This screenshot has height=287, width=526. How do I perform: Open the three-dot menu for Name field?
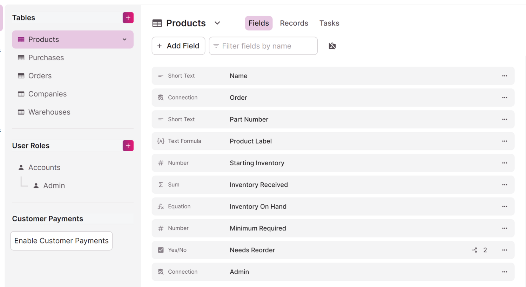click(504, 76)
